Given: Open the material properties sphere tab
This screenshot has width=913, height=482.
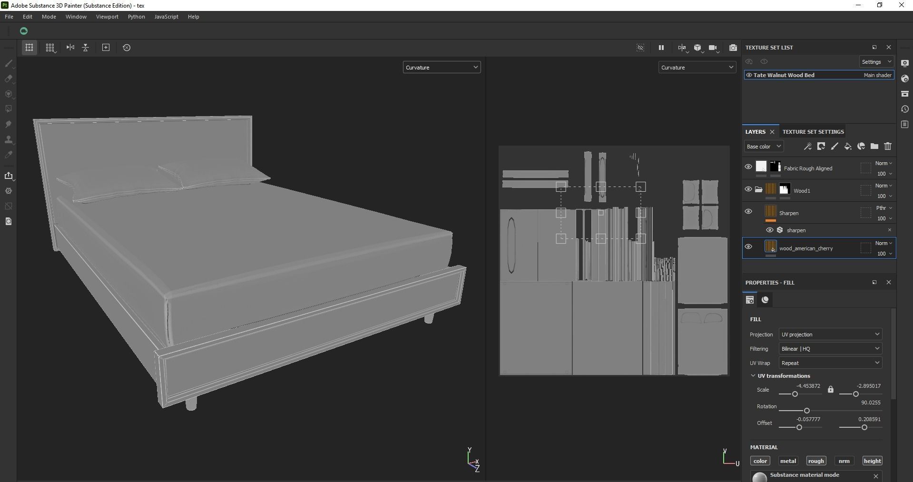Looking at the screenshot, I should 765,300.
